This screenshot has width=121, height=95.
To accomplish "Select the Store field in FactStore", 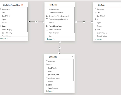I will pos(50,36).
